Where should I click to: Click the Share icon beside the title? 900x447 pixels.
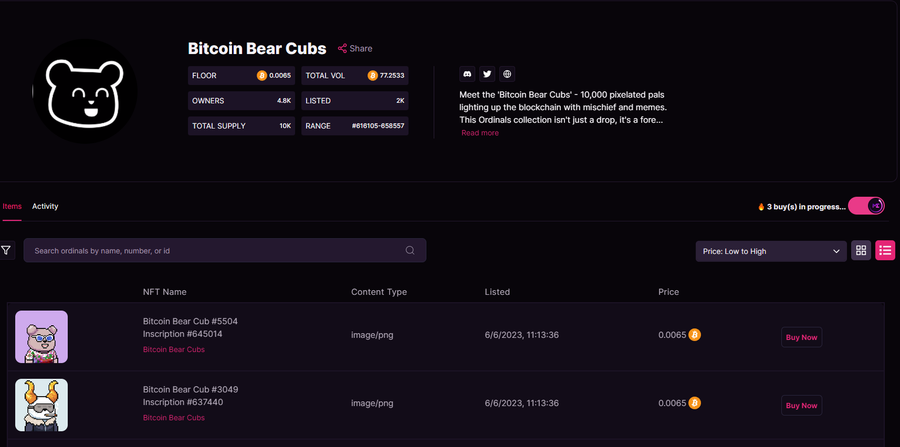click(x=342, y=48)
